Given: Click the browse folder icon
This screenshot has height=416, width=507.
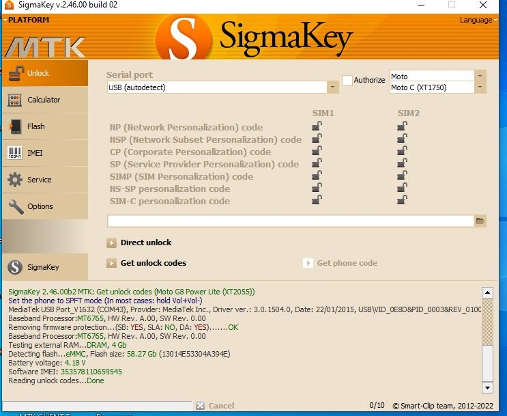Looking at the screenshot, I should point(480,221).
